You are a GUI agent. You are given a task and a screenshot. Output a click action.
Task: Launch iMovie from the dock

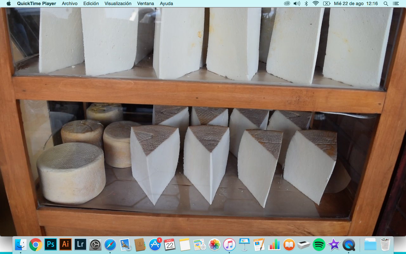point(334,244)
